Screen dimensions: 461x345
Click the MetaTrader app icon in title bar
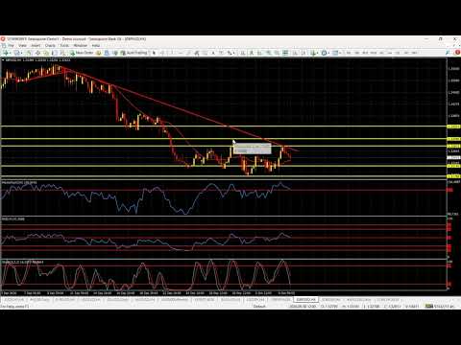coord(3,39)
